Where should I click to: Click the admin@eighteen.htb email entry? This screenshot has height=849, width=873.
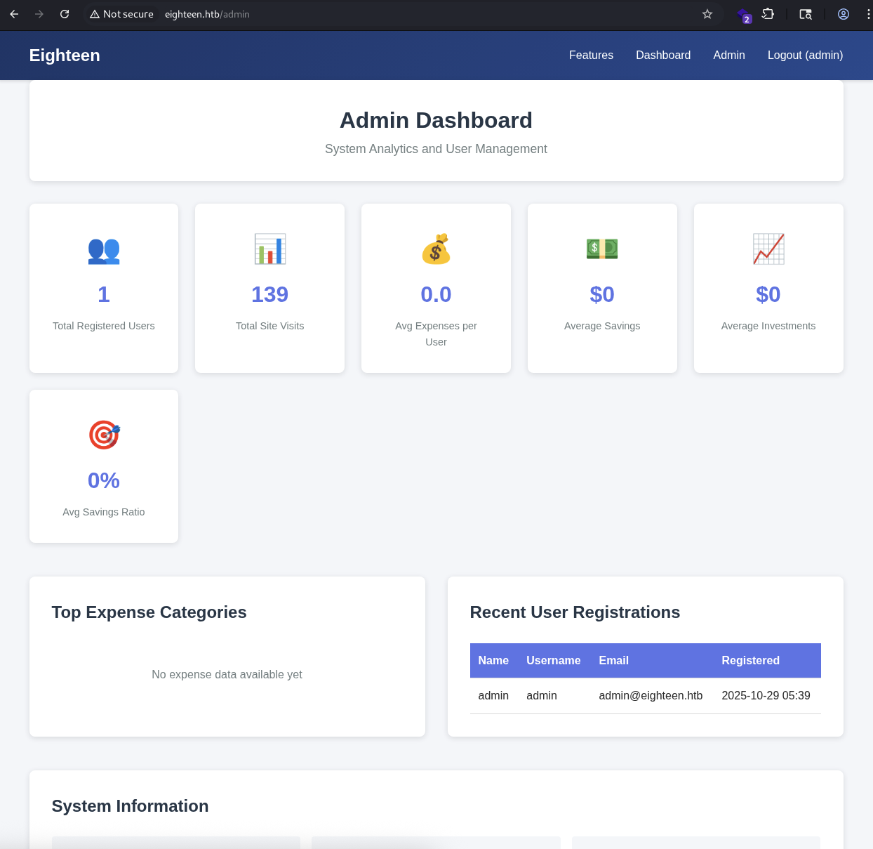pos(651,695)
